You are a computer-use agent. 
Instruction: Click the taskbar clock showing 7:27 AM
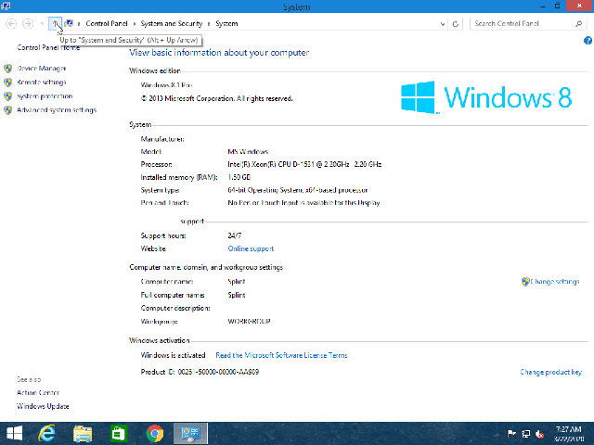tap(569, 434)
